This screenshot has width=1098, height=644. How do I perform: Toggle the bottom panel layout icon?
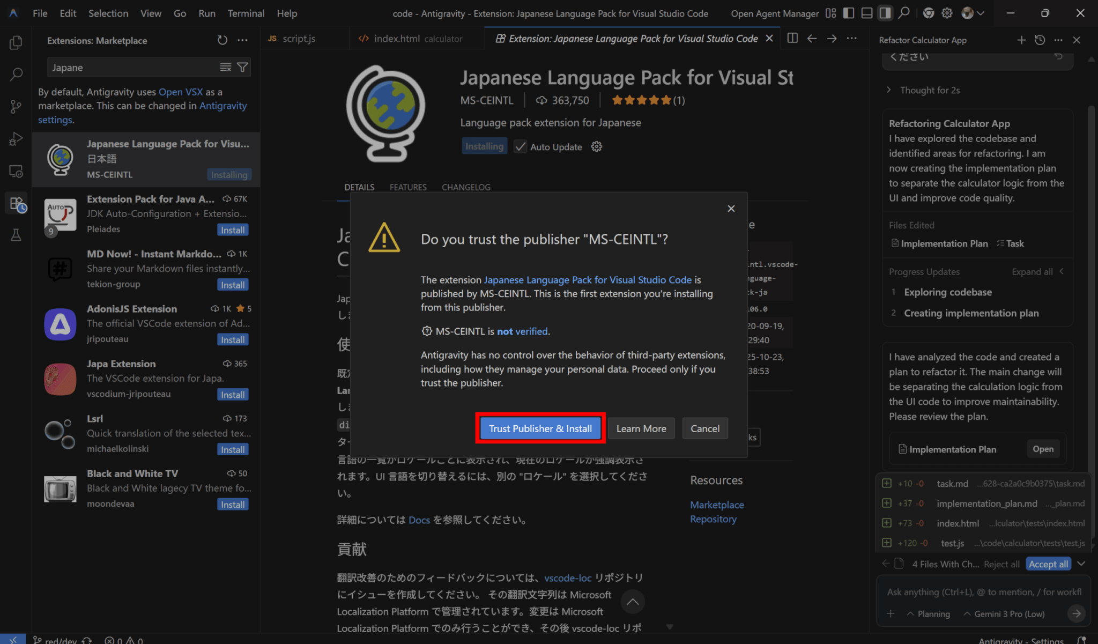[x=866, y=13]
